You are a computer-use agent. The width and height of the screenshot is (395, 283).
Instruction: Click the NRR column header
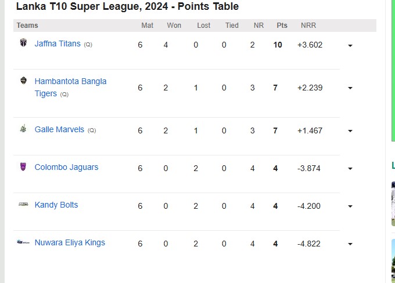coord(308,26)
